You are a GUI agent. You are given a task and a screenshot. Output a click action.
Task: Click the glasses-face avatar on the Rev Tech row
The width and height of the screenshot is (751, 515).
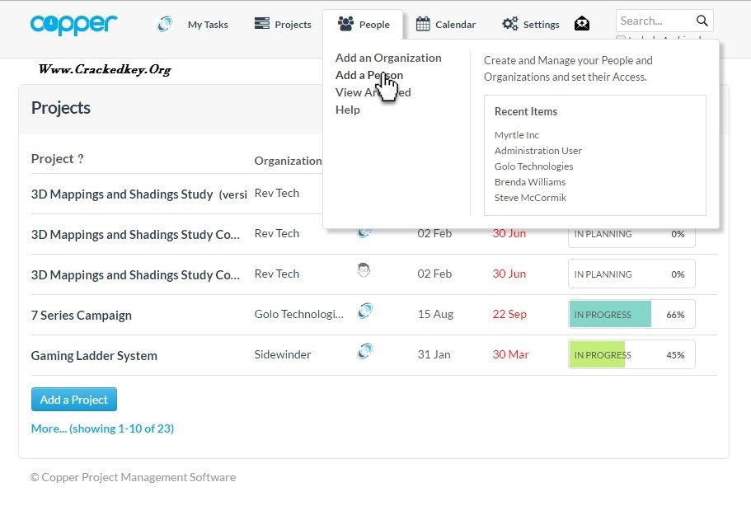coord(364,270)
